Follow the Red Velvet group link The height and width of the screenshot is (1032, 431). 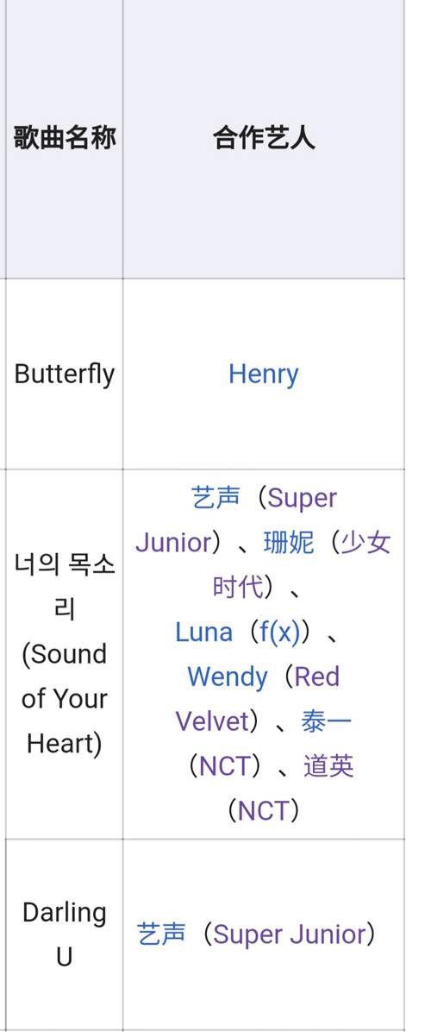pyautogui.click(x=258, y=700)
